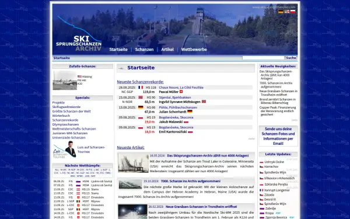
Task: Click Polish flag beside Jakub Malawski
Action: (x=186, y=122)
